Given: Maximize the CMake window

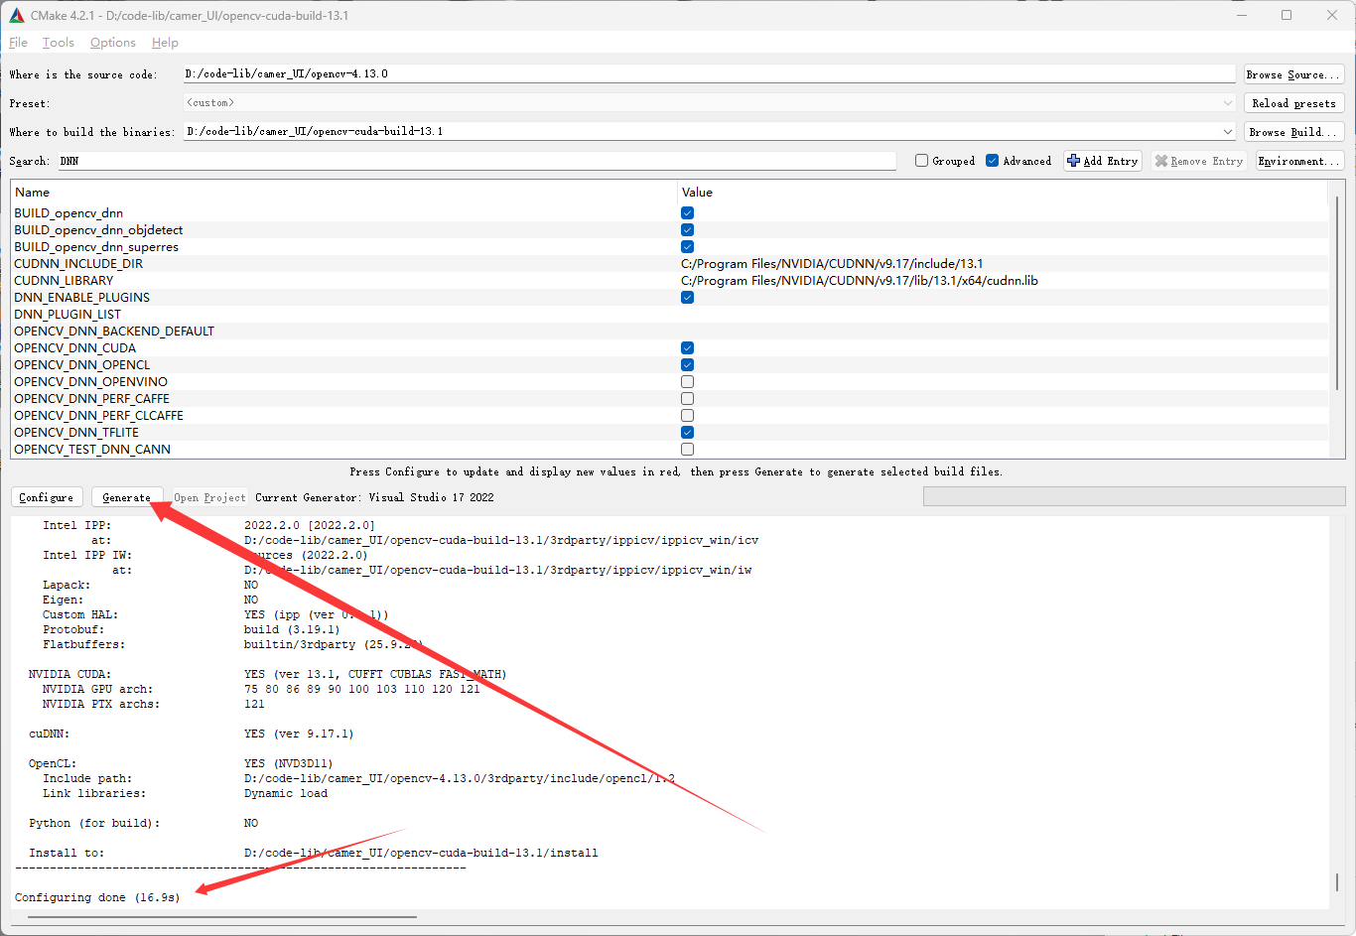Looking at the screenshot, I should coord(1287,15).
